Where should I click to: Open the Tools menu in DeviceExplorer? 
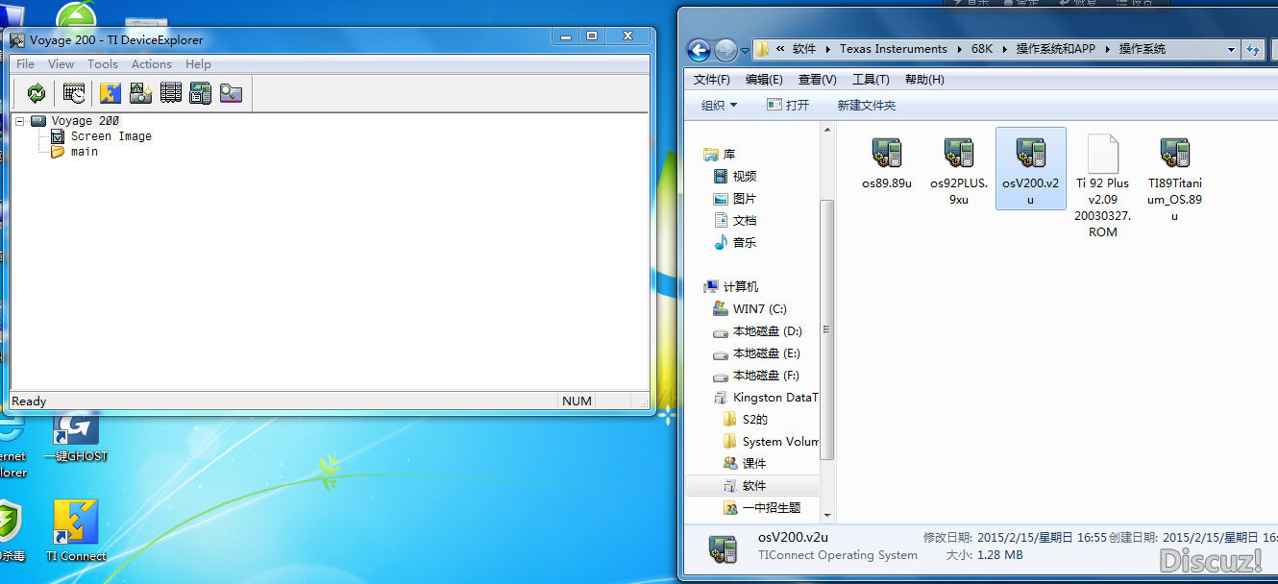point(103,64)
